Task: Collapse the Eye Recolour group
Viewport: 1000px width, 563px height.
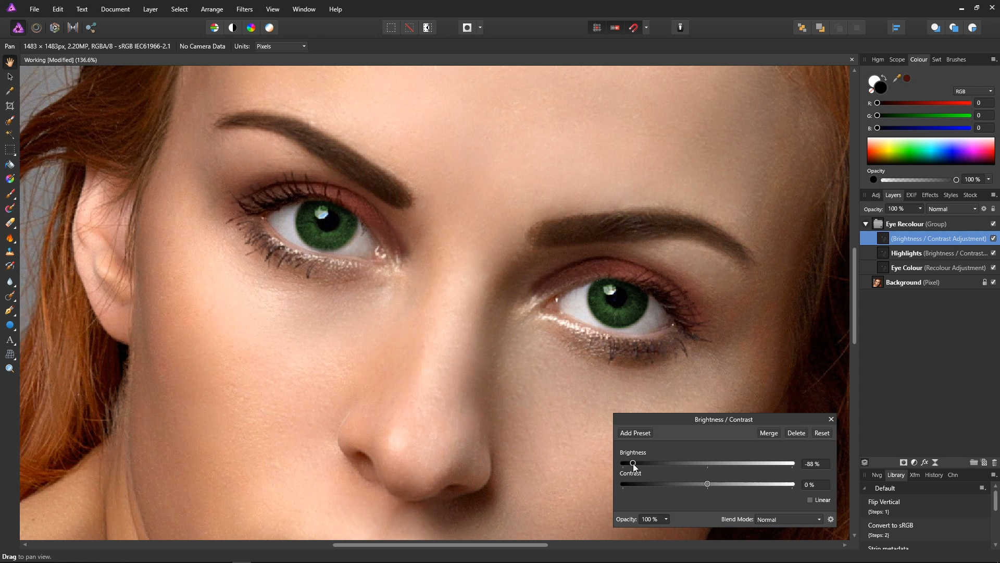Action: tap(866, 224)
